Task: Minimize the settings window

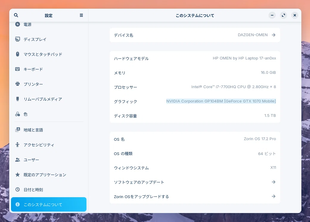Action: tap(272, 15)
